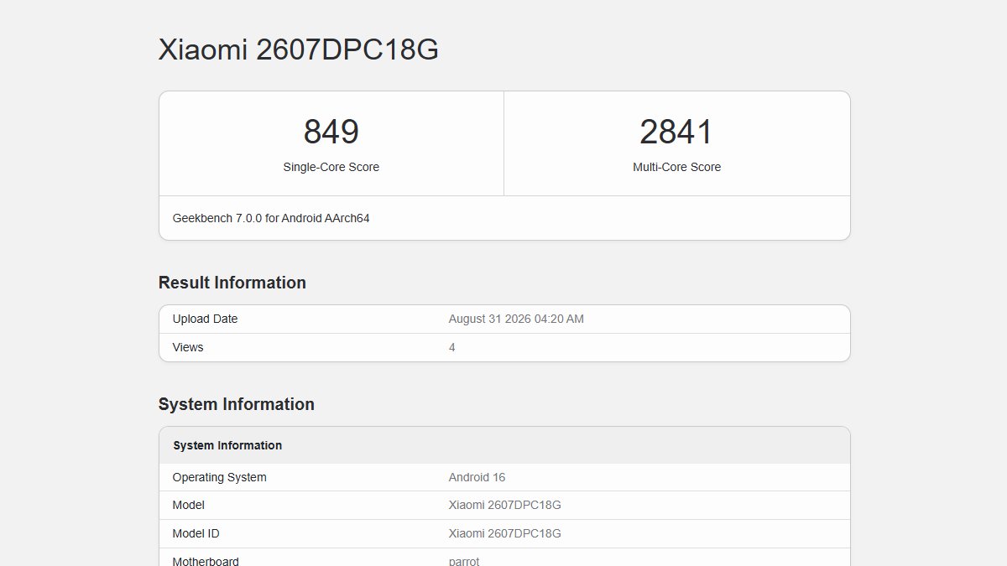
Task: Click the Upload Date label
Action: pos(205,319)
